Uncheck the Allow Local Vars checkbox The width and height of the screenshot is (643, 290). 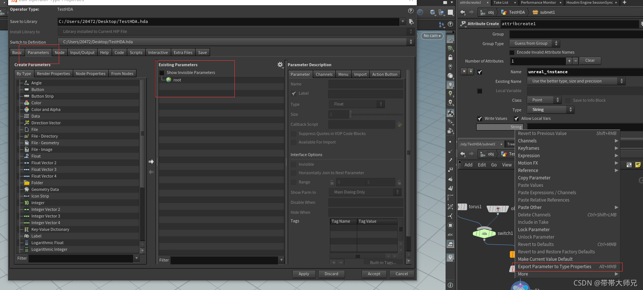[x=517, y=119]
